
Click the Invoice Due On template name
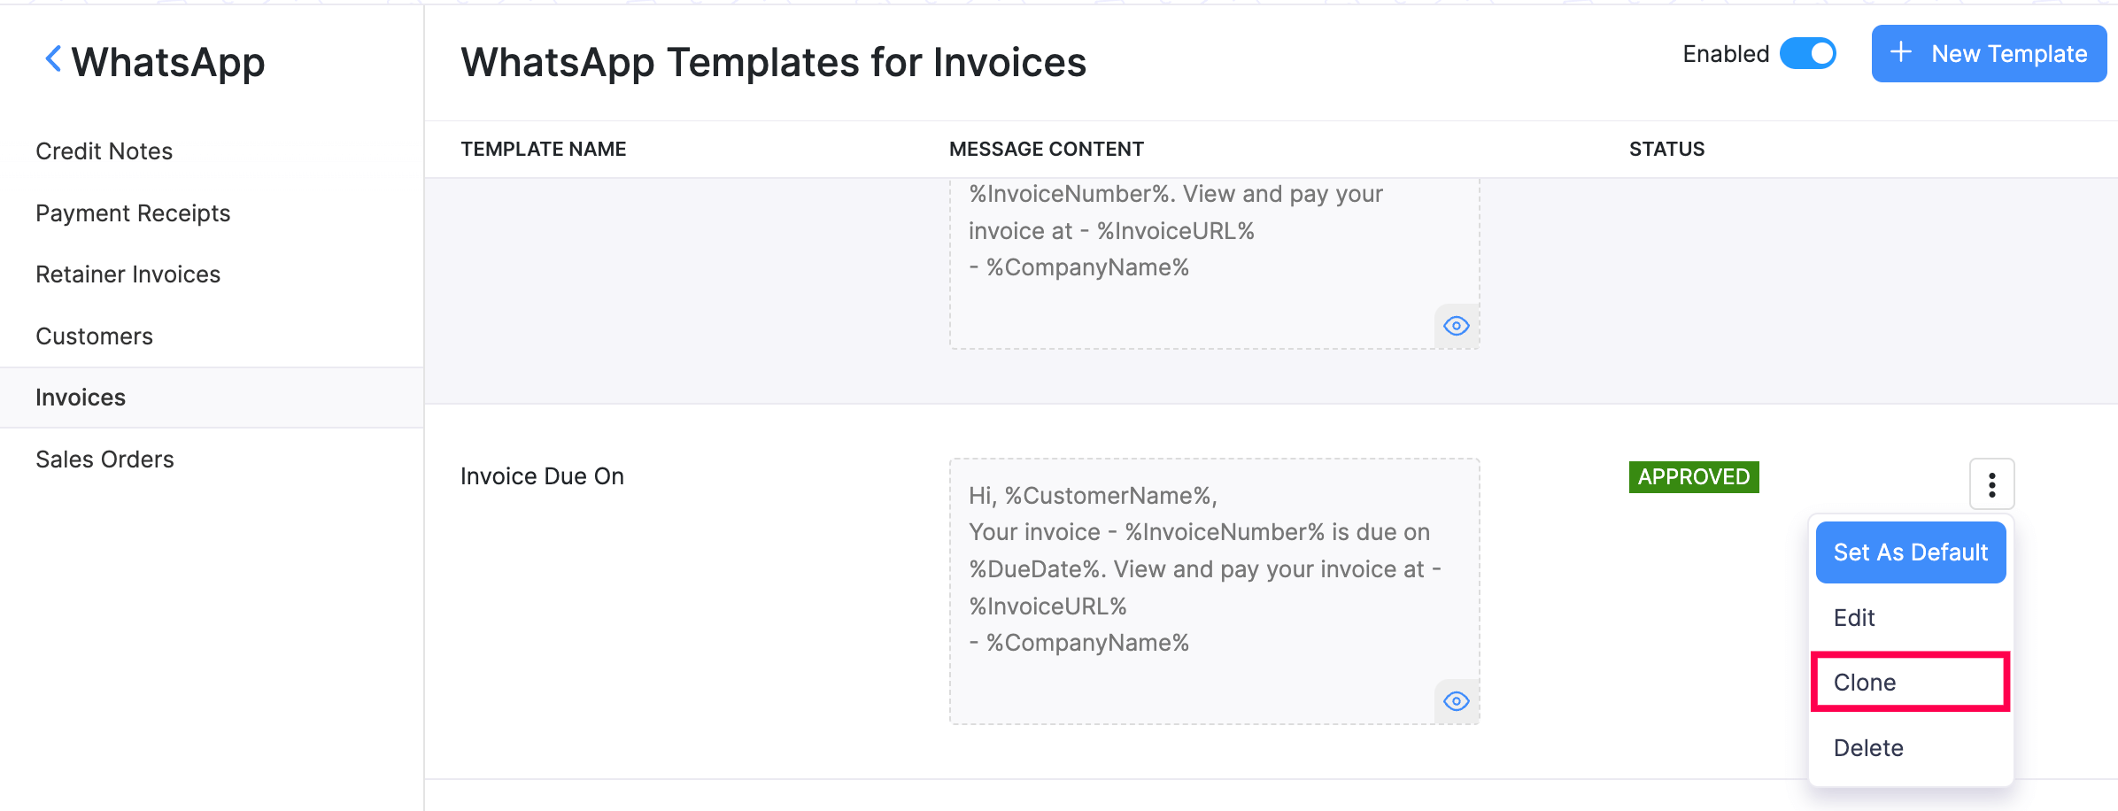click(x=542, y=476)
